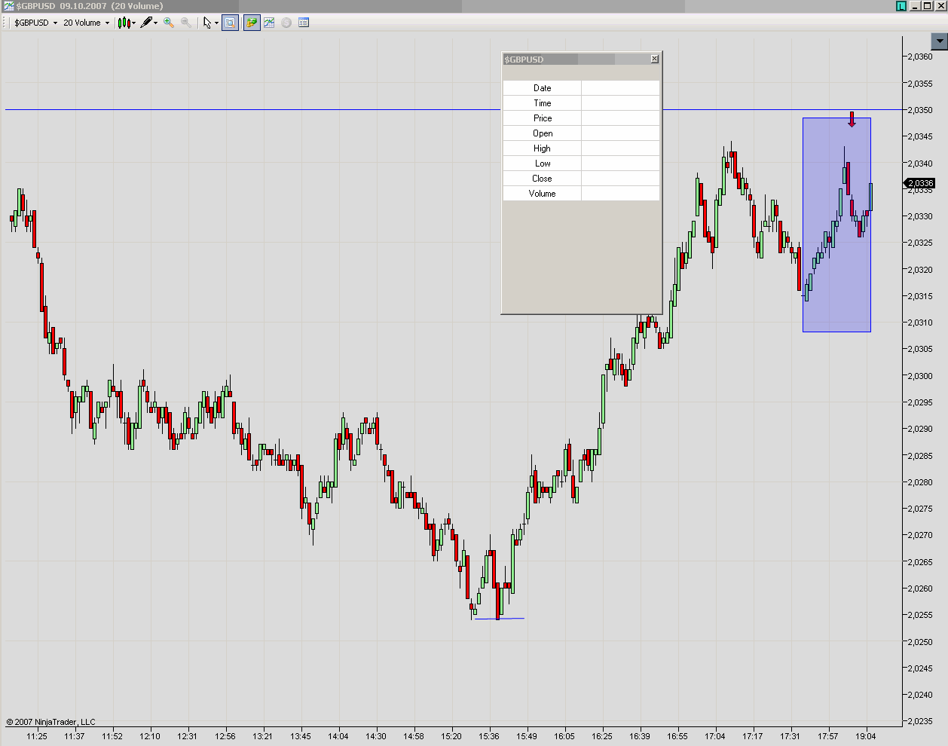Click the zoom in magnifier icon
Viewport: 948px width, 746px height.
click(x=169, y=23)
